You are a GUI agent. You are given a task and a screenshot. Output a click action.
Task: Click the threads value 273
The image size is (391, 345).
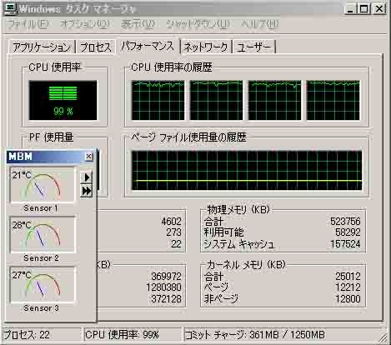tap(173, 232)
